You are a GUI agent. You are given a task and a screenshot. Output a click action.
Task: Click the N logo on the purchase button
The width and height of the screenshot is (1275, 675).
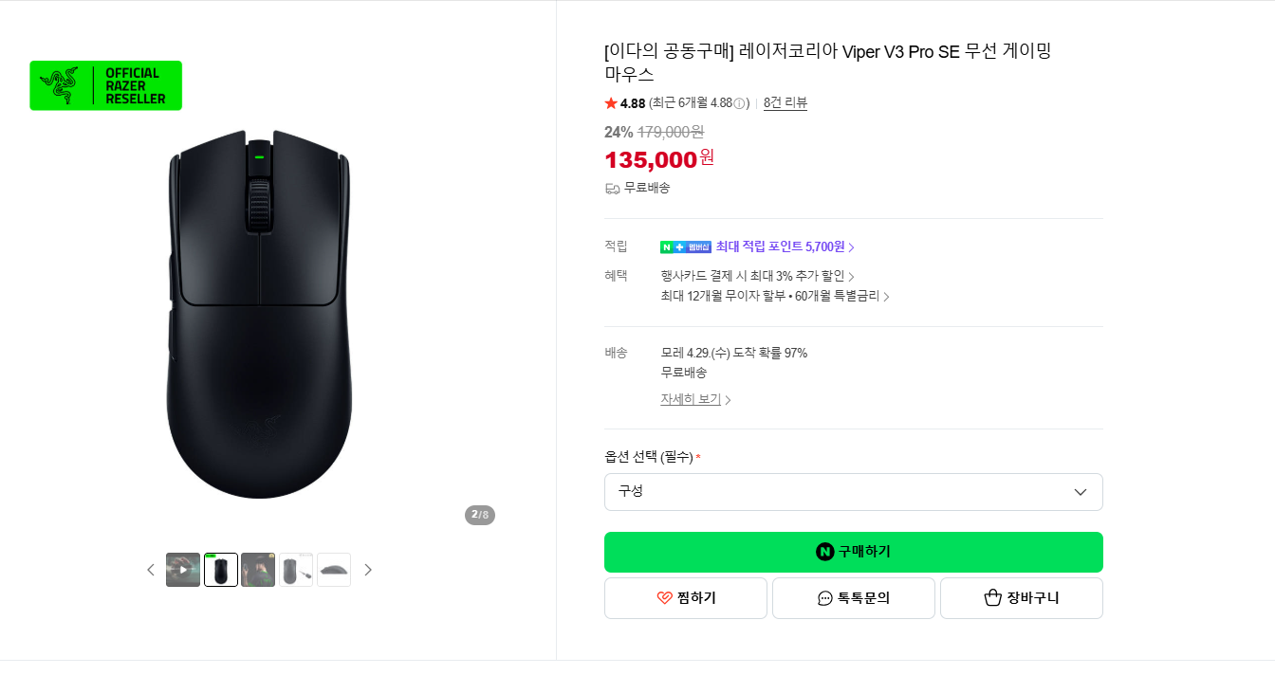(823, 551)
